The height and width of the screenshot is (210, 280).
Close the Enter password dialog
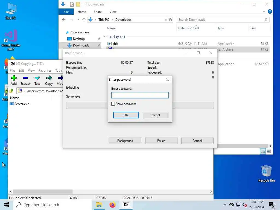(x=168, y=80)
